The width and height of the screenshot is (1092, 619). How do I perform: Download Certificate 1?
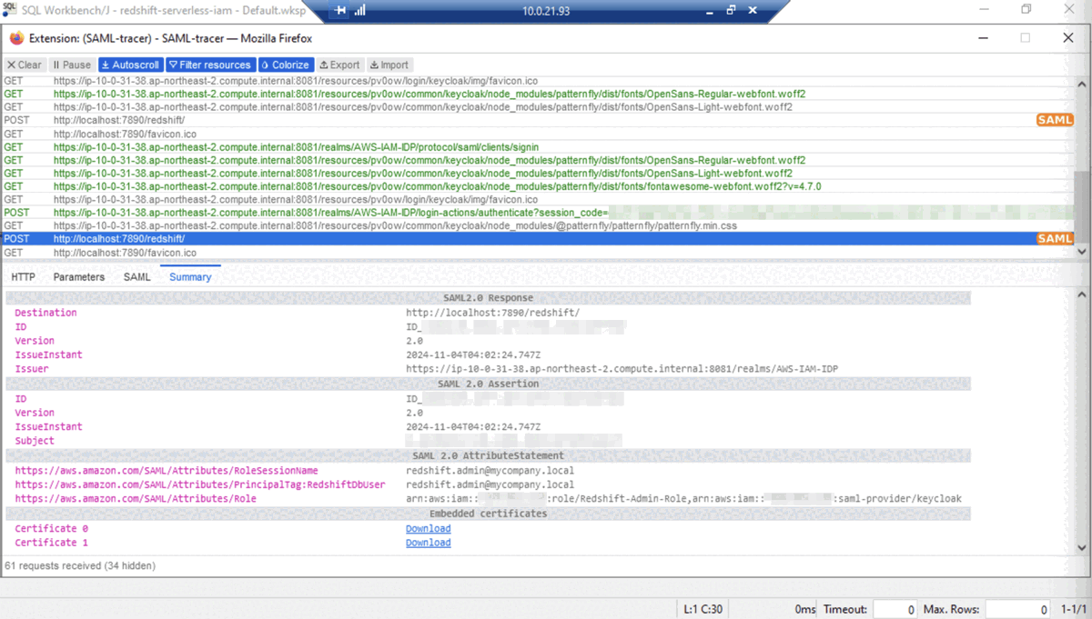pyautogui.click(x=428, y=543)
